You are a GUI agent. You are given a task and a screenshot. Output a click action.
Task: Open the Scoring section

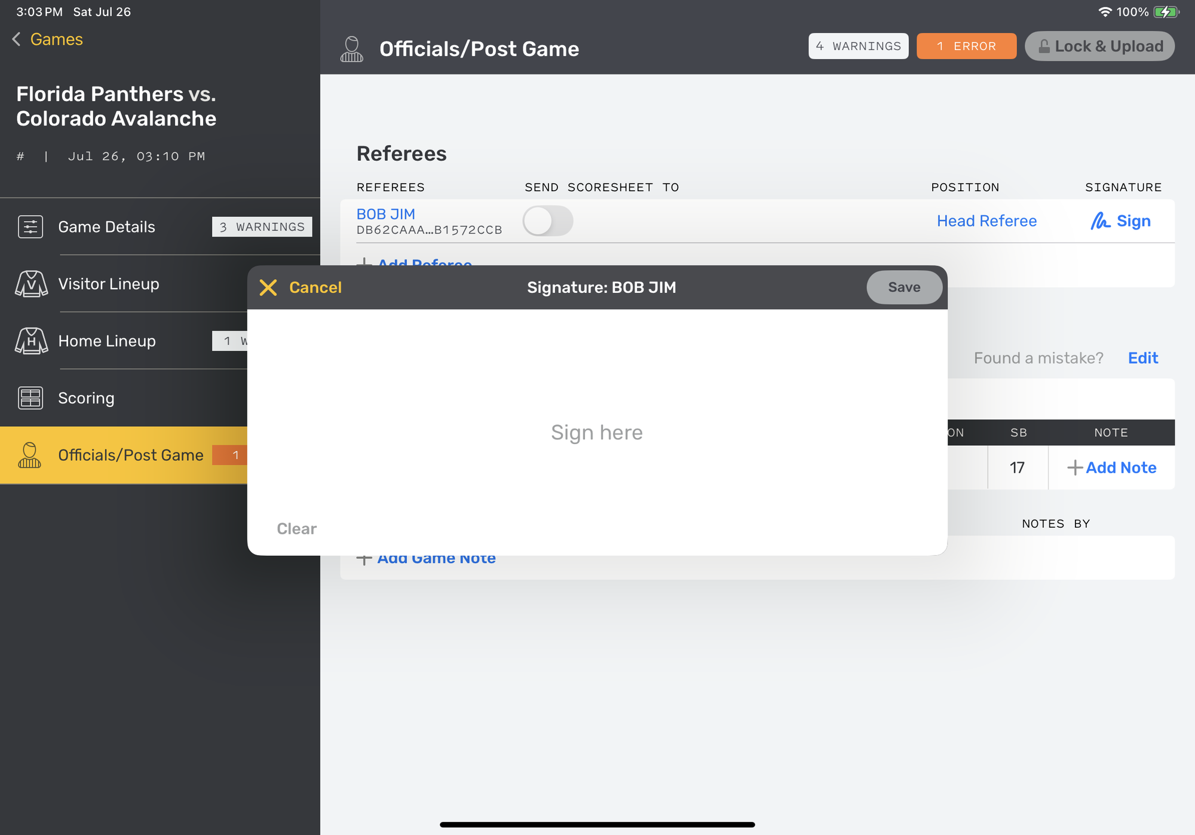(x=86, y=398)
